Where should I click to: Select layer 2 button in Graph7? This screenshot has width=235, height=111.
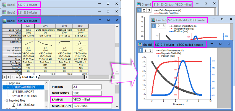click(159, 26)
